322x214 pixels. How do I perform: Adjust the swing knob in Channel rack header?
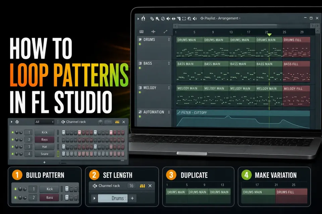(100, 122)
